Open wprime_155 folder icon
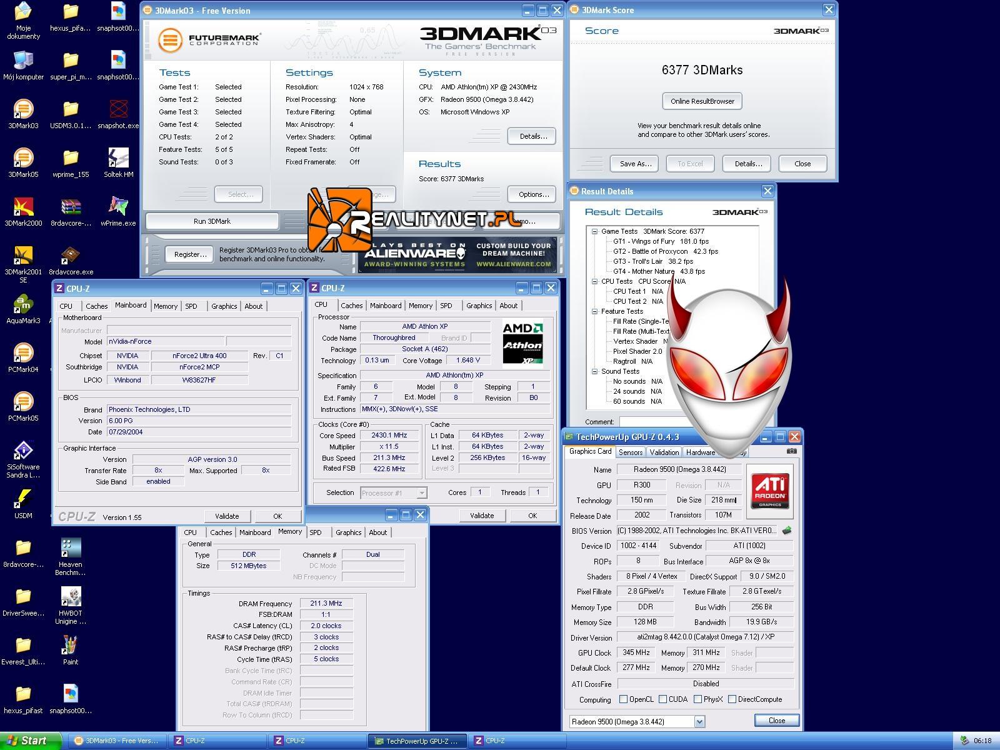This screenshot has height=750, width=1000. 71,163
